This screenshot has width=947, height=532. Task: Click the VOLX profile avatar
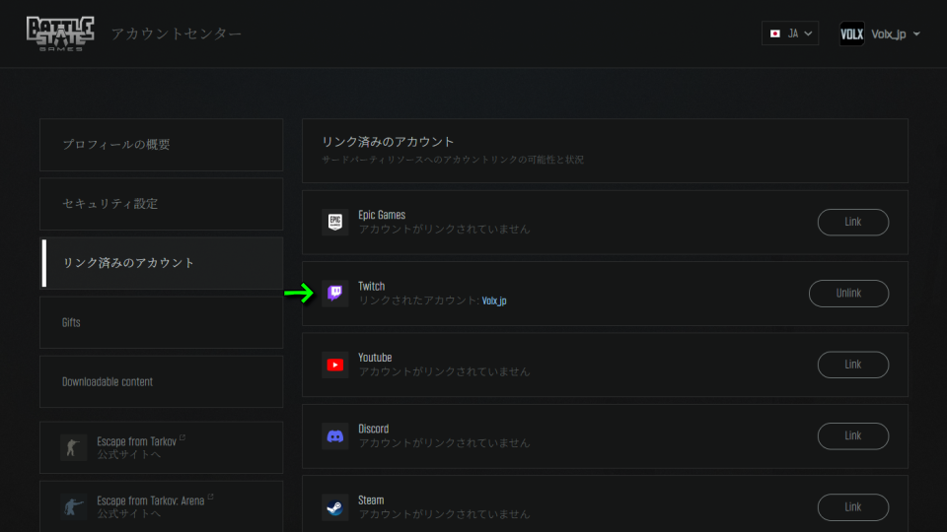point(851,33)
